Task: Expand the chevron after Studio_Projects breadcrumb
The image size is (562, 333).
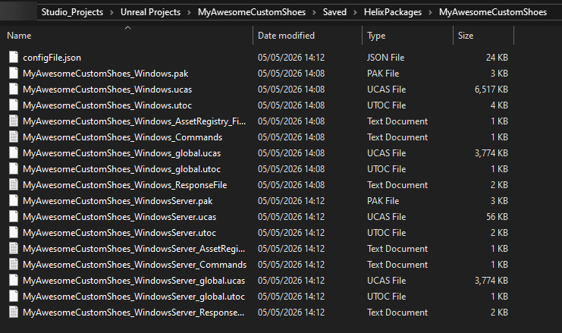Action: pos(111,13)
